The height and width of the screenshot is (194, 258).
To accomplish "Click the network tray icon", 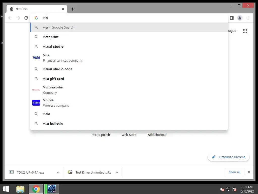I will point(228,189).
